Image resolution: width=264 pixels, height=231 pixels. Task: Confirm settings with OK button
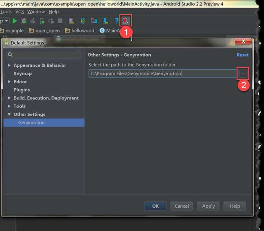[x=155, y=206]
